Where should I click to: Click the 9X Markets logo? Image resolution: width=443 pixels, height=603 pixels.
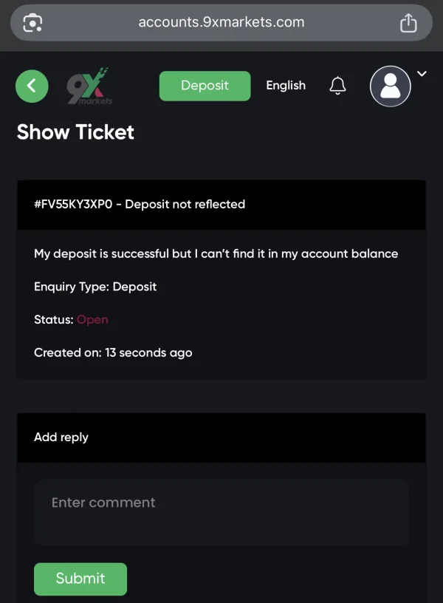coord(89,86)
